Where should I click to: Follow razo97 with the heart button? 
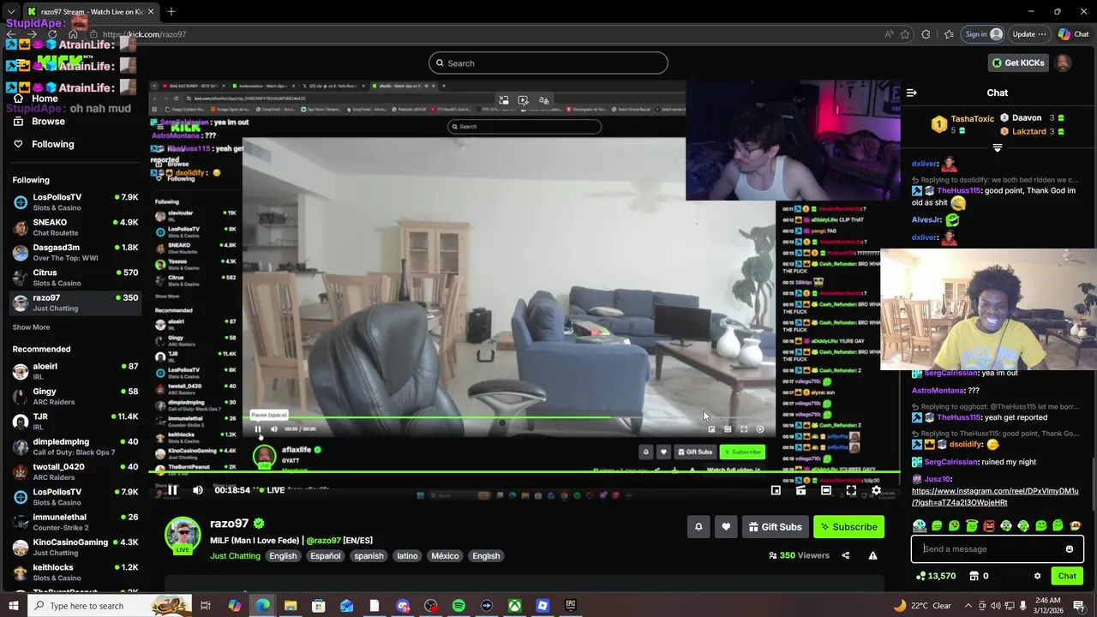(726, 527)
